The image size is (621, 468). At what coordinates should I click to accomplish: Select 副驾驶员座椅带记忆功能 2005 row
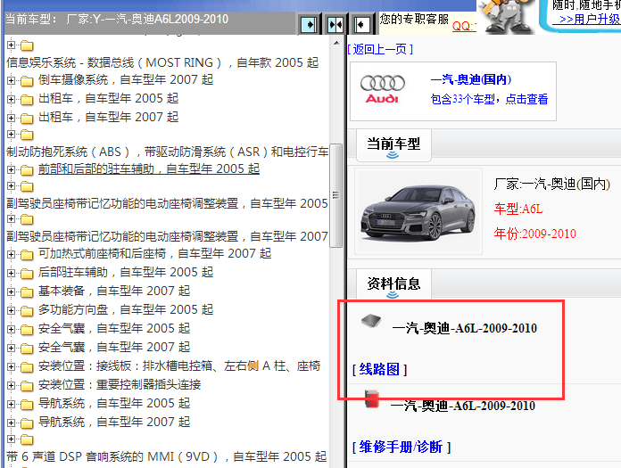(167, 203)
